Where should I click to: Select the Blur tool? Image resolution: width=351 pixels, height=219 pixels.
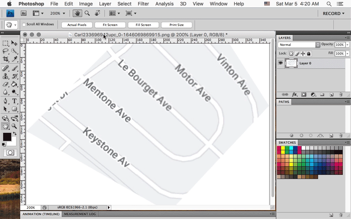pyautogui.click(x=5, y=92)
